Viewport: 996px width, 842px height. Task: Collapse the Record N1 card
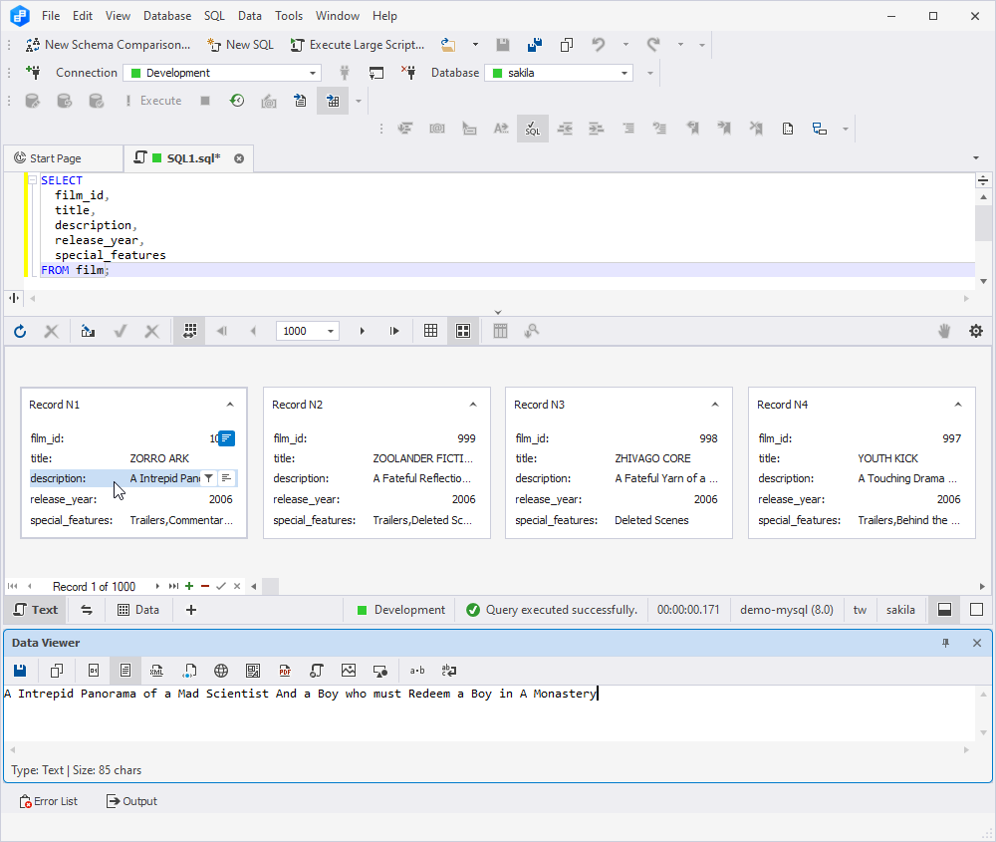click(x=230, y=405)
